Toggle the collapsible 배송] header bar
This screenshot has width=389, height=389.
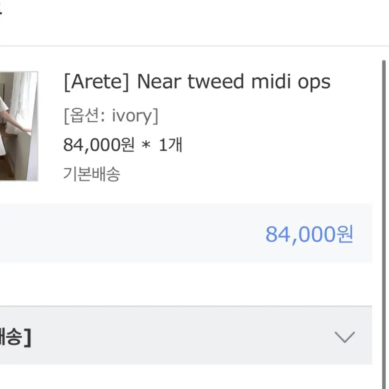tap(186, 335)
